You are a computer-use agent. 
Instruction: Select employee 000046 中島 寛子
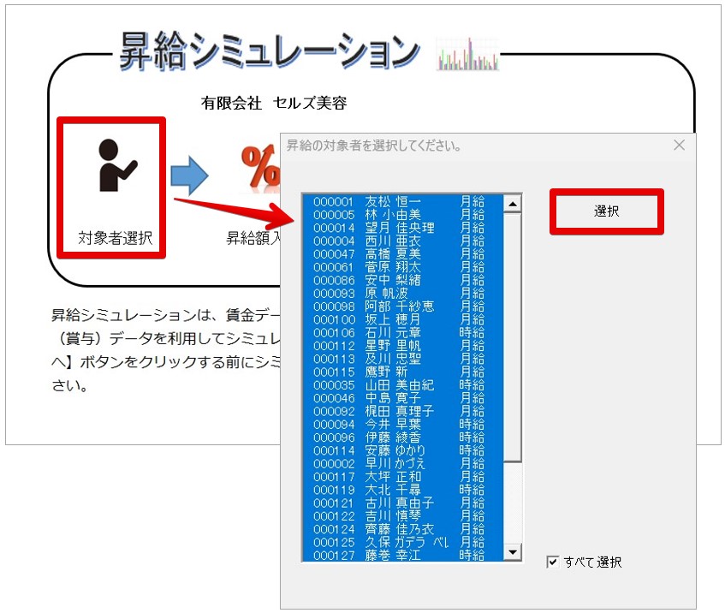point(402,398)
